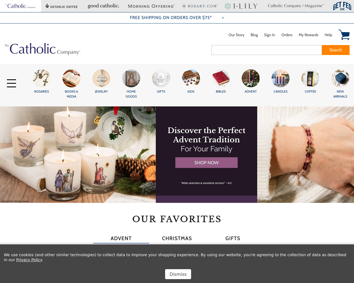Open the shopping cart icon
Viewport: 354px width, 283px height.
coord(344,35)
